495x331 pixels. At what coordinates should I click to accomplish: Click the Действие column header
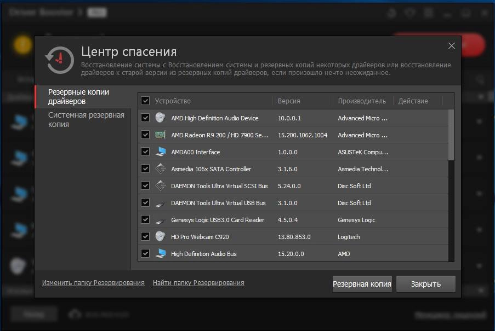(413, 101)
